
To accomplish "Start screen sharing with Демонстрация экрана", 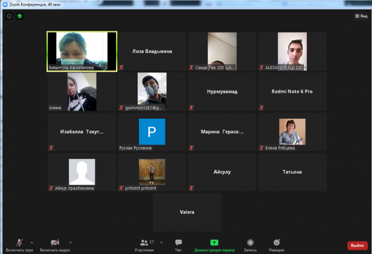I will (x=214, y=244).
